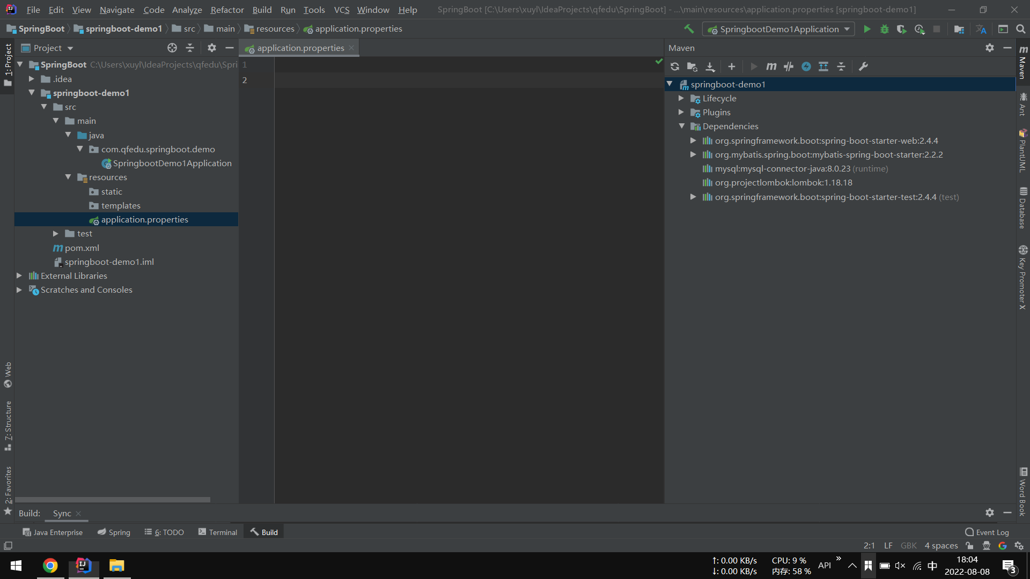The image size is (1030, 579).
Task: Expand spring-boot-starter-web dependency
Action: (693, 140)
